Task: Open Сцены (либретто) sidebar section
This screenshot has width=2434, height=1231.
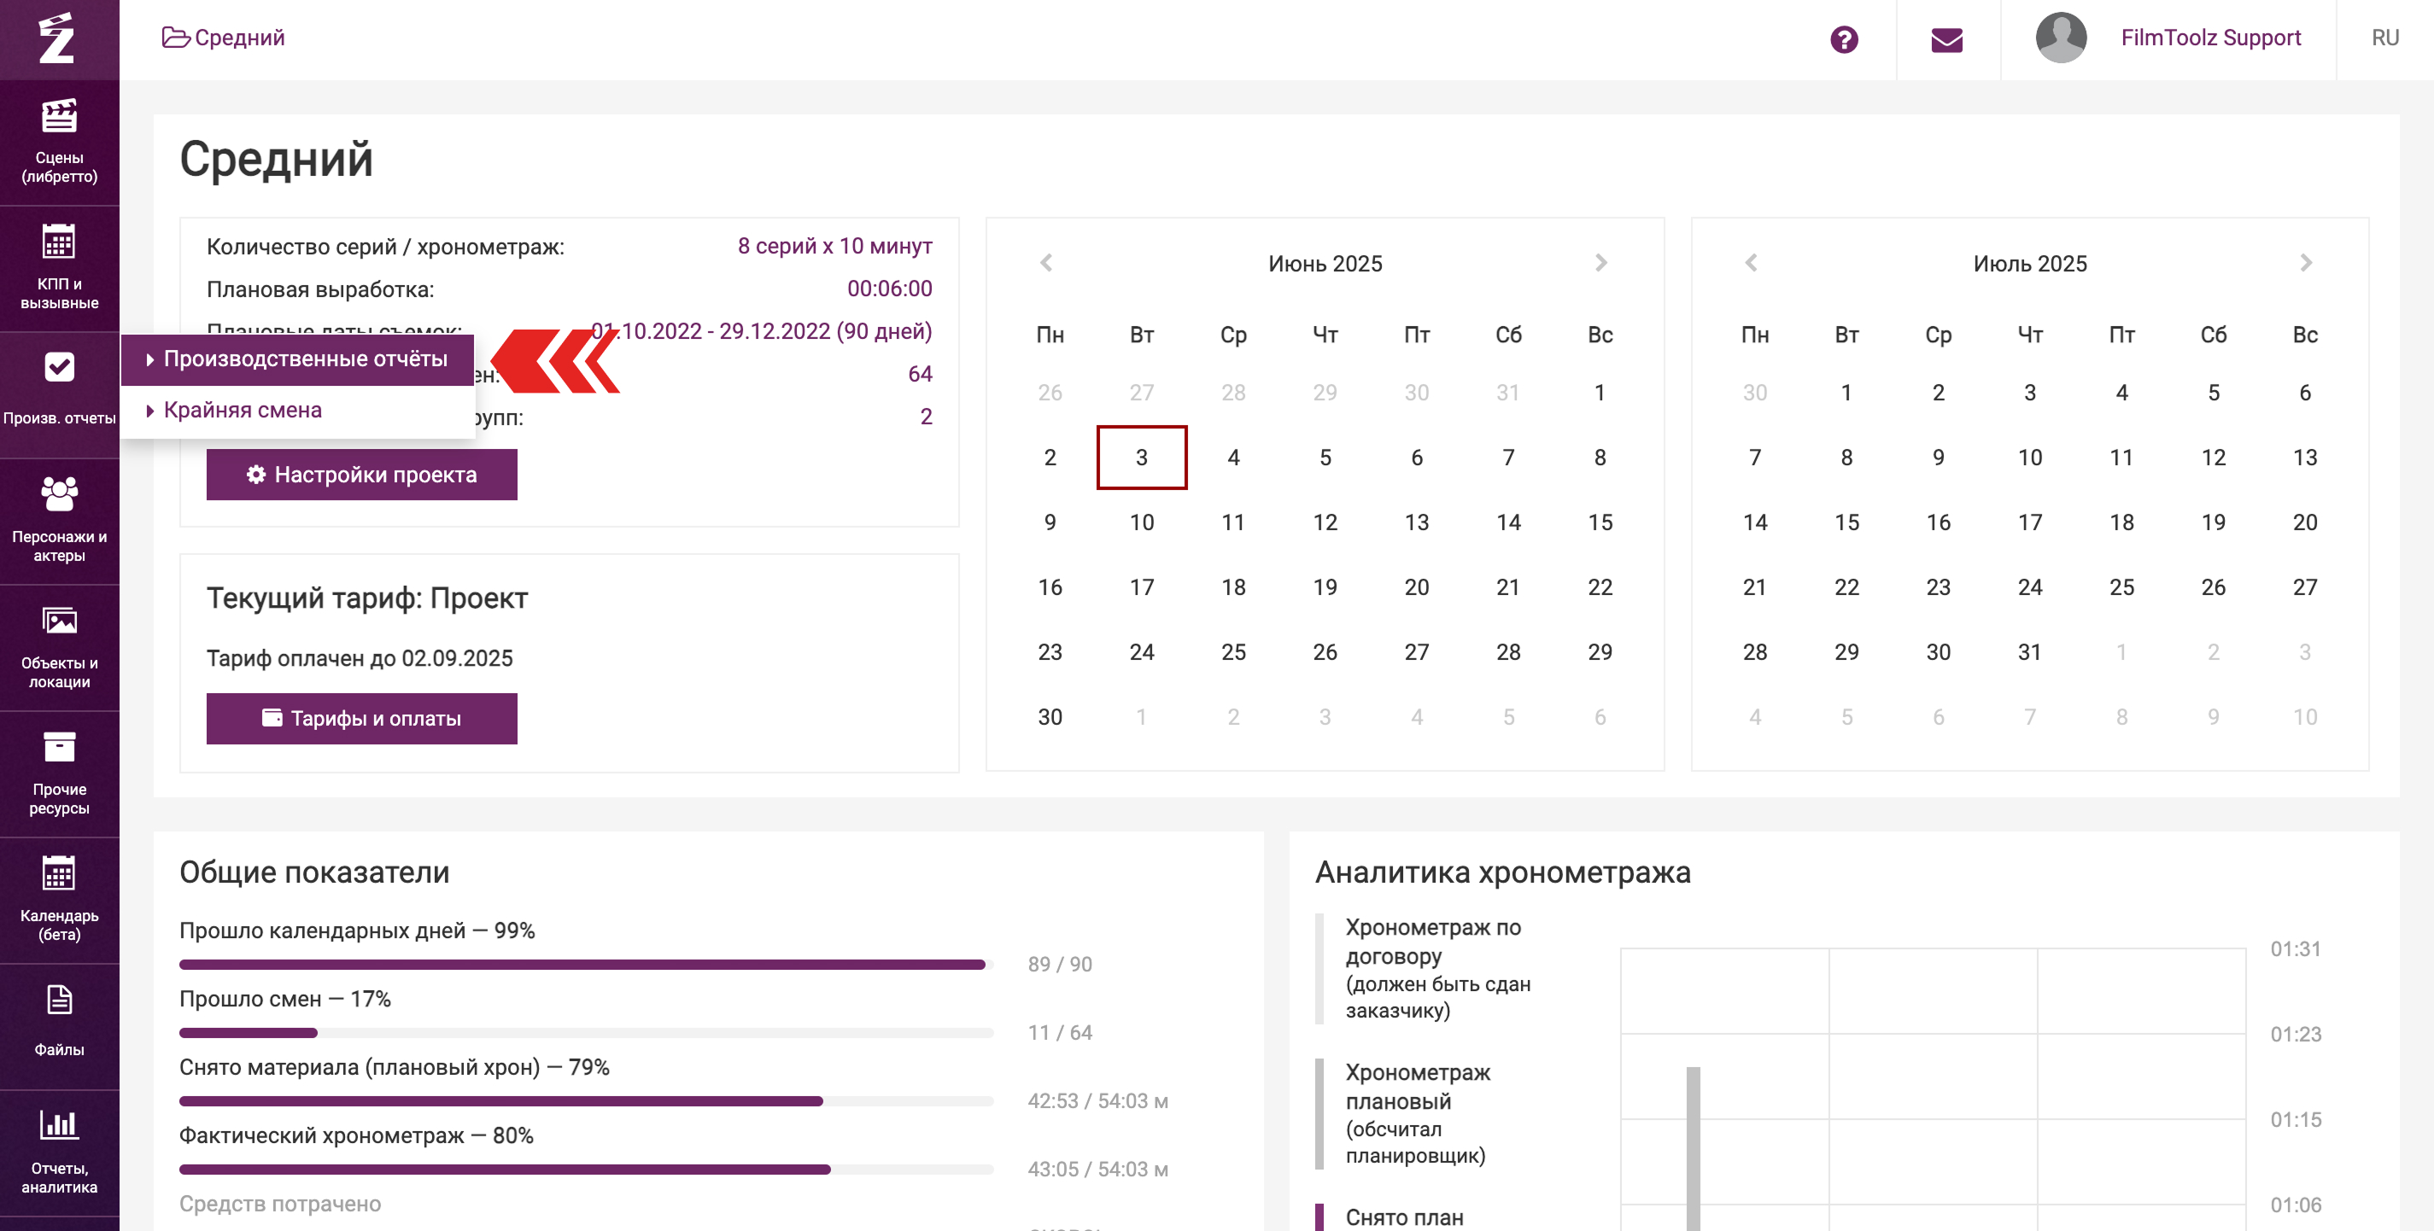Action: [60, 143]
